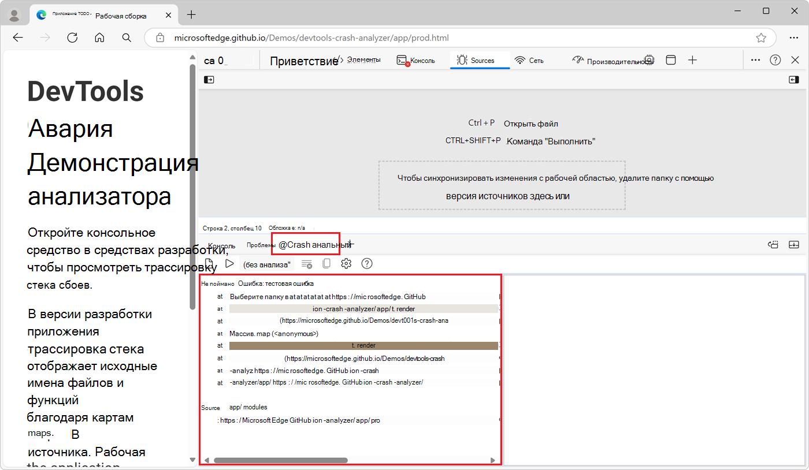The height and width of the screenshot is (470, 809).
Task: Run the crash analyzer with the play icon
Action: coord(229,263)
